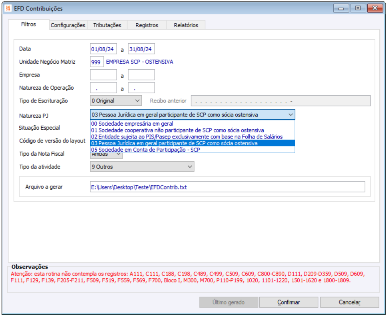The height and width of the screenshot is (316, 388).
Task: Click the EFD Contribuições app icon in title bar
Action: pos(8,8)
